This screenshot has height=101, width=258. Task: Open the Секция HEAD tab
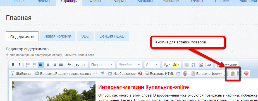coord(112,36)
